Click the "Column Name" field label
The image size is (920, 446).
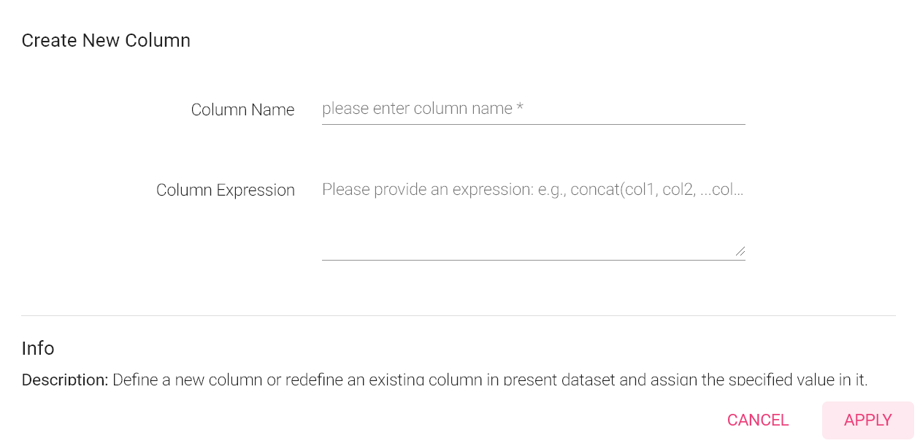point(242,110)
